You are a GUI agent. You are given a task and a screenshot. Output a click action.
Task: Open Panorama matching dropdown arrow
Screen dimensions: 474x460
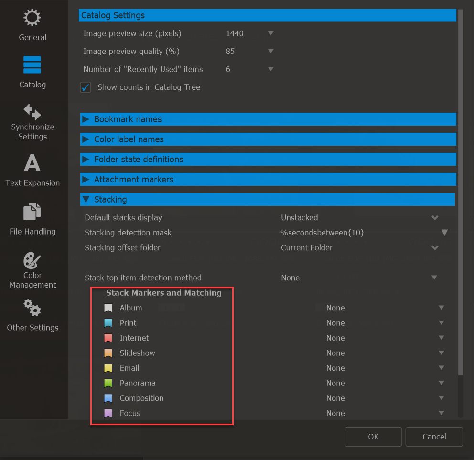442,383
